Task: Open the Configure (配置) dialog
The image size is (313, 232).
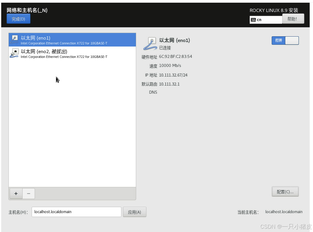Action: [x=285, y=192]
